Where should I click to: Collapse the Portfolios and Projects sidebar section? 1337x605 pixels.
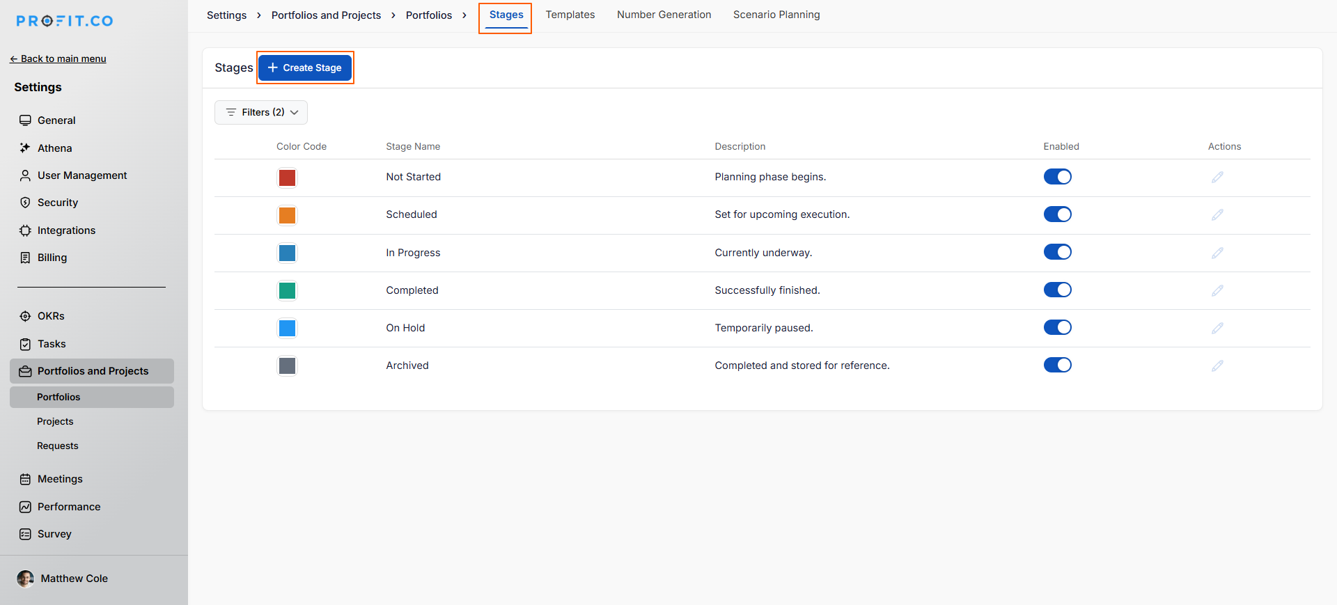click(92, 371)
